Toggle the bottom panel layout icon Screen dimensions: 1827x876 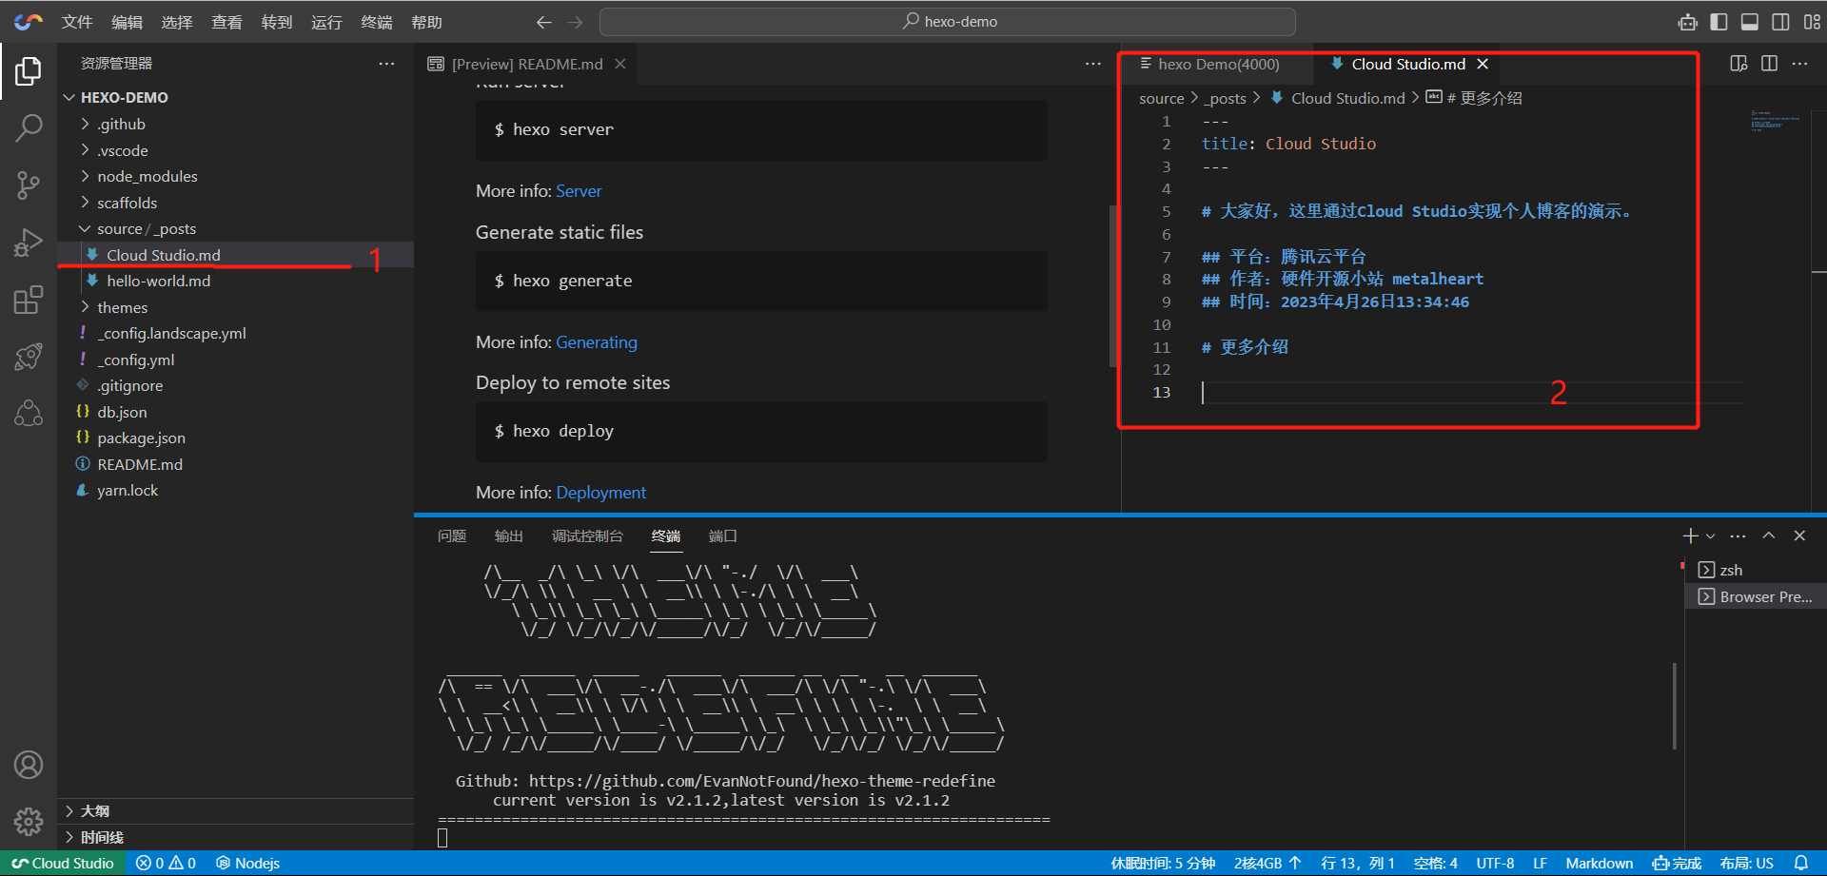(1750, 22)
